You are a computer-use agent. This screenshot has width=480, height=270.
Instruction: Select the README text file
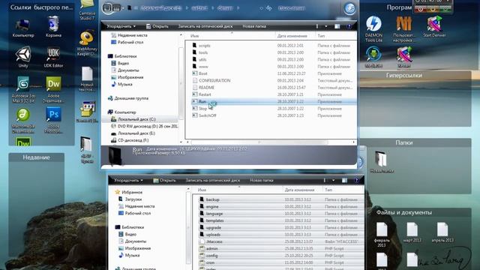[206, 88]
